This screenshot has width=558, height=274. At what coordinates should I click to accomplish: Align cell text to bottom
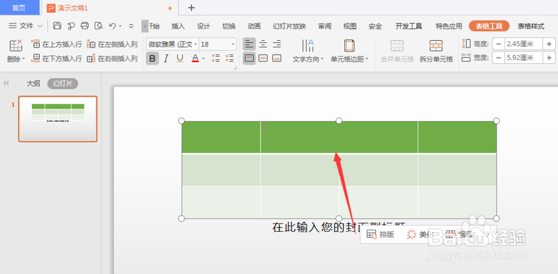[x=277, y=59]
